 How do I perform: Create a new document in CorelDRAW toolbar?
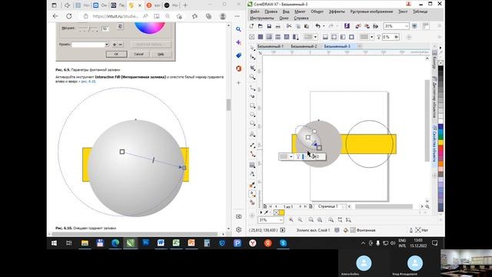(x=251, y=26)
